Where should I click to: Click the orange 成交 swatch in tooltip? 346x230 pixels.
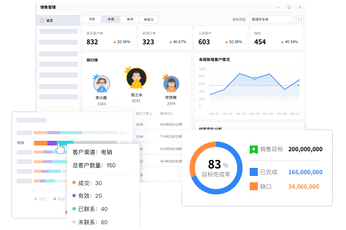(x=74, y=182)
